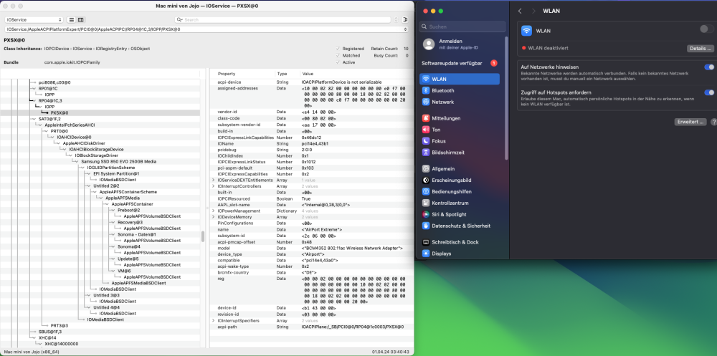Click the WLAN icon in settings sidebar
Image resolution: width=717 pixels, height=356 pixels.
pyautogui.click(x=426, y=79)
